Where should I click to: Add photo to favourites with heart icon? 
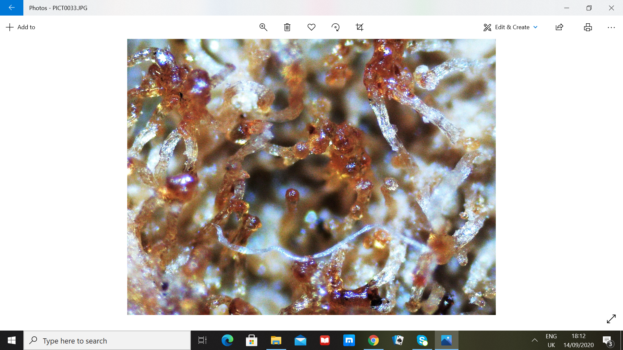point(311,27)
